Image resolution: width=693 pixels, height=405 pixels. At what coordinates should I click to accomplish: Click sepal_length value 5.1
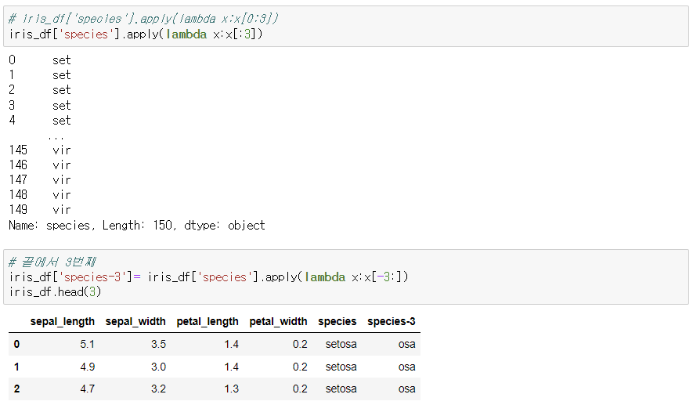point(87,344)
